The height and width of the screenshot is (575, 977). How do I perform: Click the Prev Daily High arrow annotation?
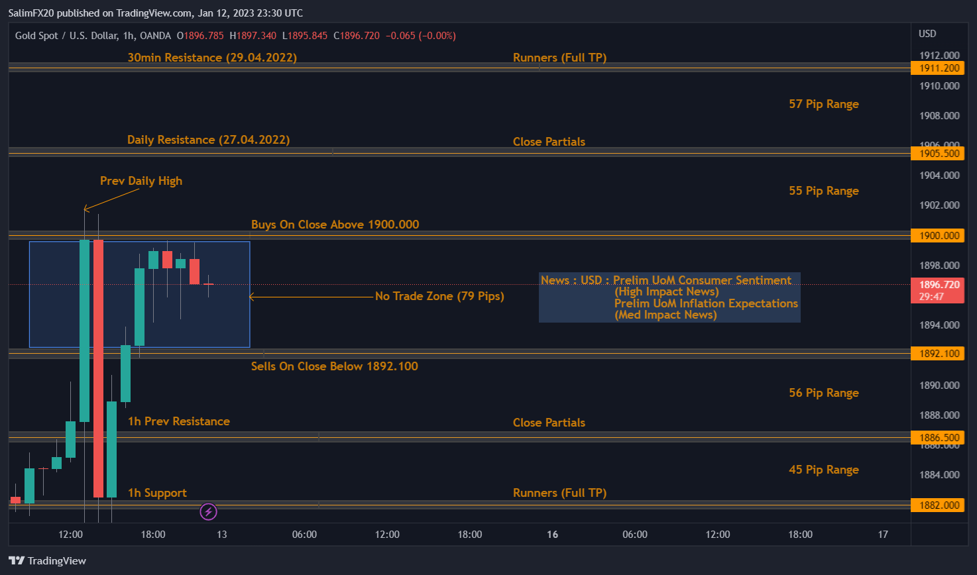[x=141, y=180]
